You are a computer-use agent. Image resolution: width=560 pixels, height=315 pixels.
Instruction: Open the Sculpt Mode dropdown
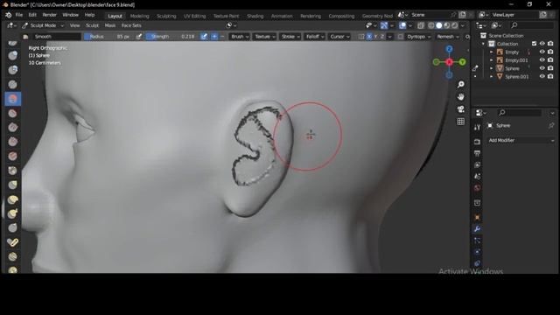(x=43, y=25)
